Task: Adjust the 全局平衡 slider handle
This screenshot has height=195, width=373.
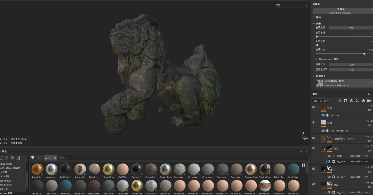Action: pyautogui.click(x=317, y=45)
